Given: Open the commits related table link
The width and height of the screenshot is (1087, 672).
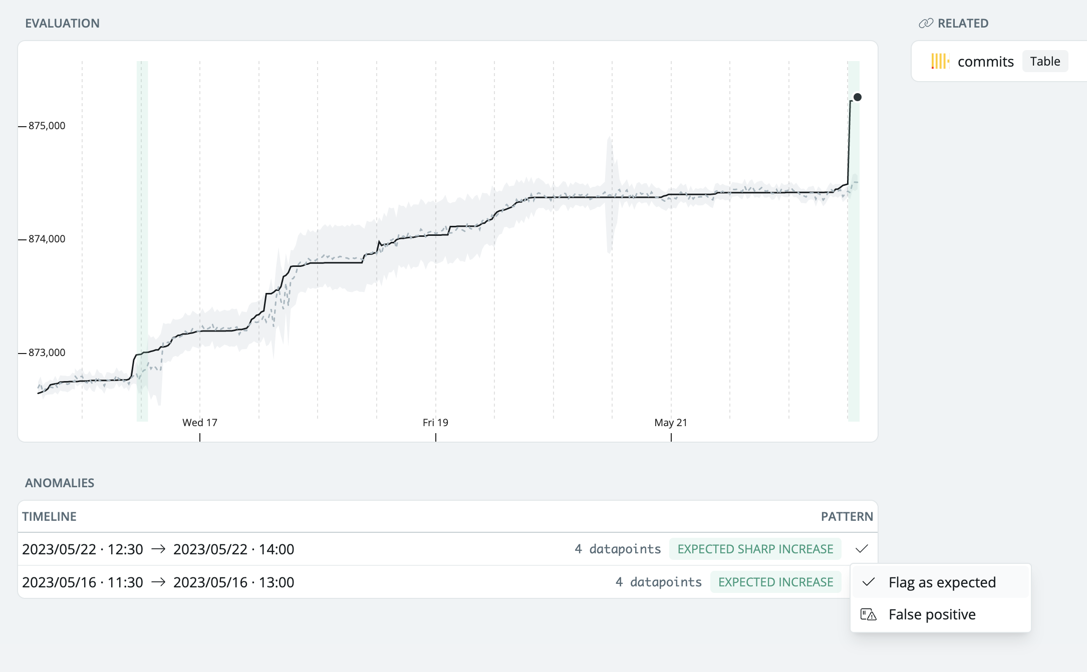Looking at the screenshot, I should pos(985,61).
